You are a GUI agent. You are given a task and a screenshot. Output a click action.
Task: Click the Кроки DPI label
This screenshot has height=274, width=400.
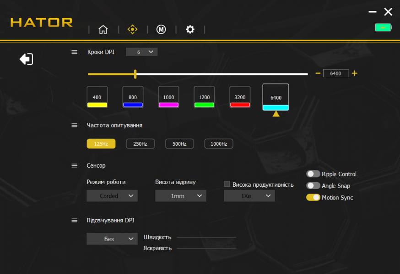(x=101, y=52)
